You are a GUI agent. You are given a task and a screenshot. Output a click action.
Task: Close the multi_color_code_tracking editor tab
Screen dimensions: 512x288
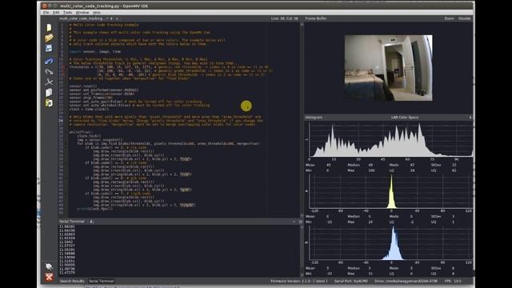coord(117,19)
